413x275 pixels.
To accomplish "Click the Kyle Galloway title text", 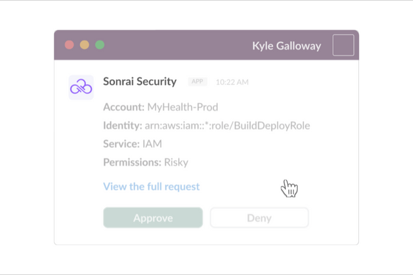I will [287, 46].
